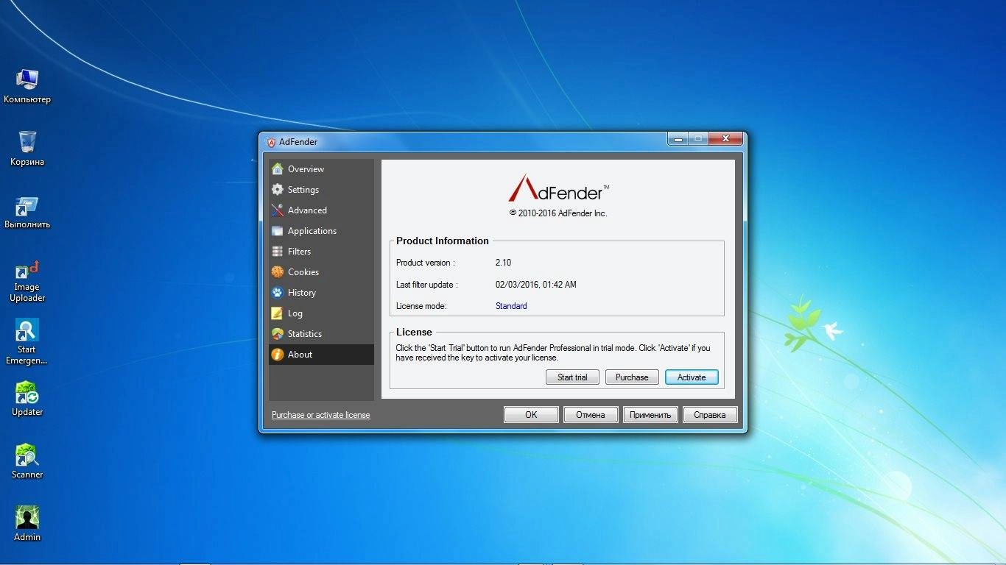
Task: Open the Overview section
Action: click(x=321, y=168)
